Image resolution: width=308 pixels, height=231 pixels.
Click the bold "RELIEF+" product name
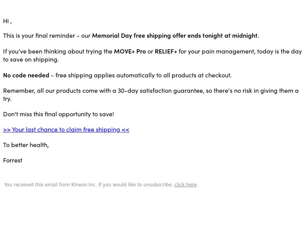(166, 51)
